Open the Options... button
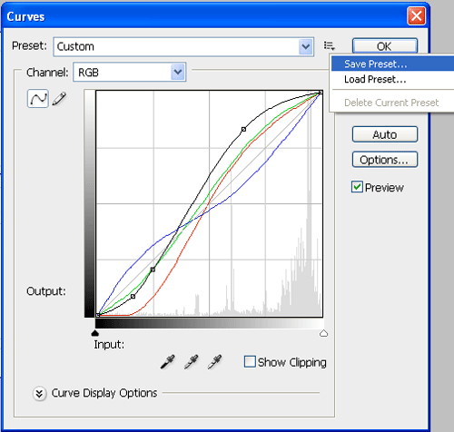454x432 pixels. (x=385, y=160)
